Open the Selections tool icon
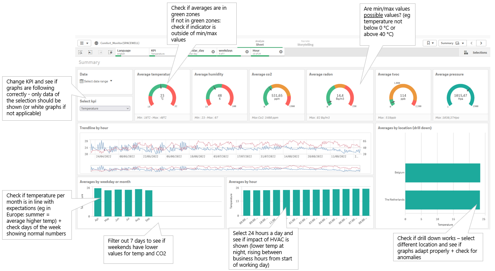495x271 pixels. pyautogui.click(x=466, y=53)
